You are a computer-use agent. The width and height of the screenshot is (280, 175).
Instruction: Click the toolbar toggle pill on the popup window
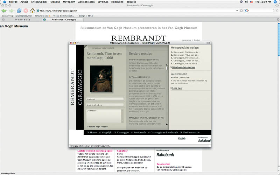208,43
